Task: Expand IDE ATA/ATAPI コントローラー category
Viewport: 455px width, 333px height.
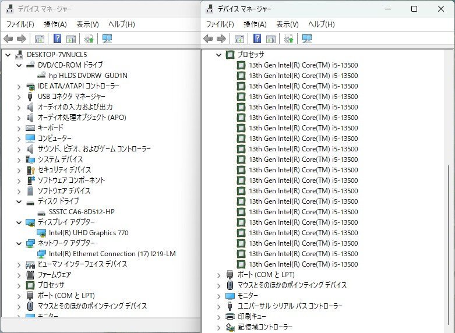Action: [x=19, y=86]
